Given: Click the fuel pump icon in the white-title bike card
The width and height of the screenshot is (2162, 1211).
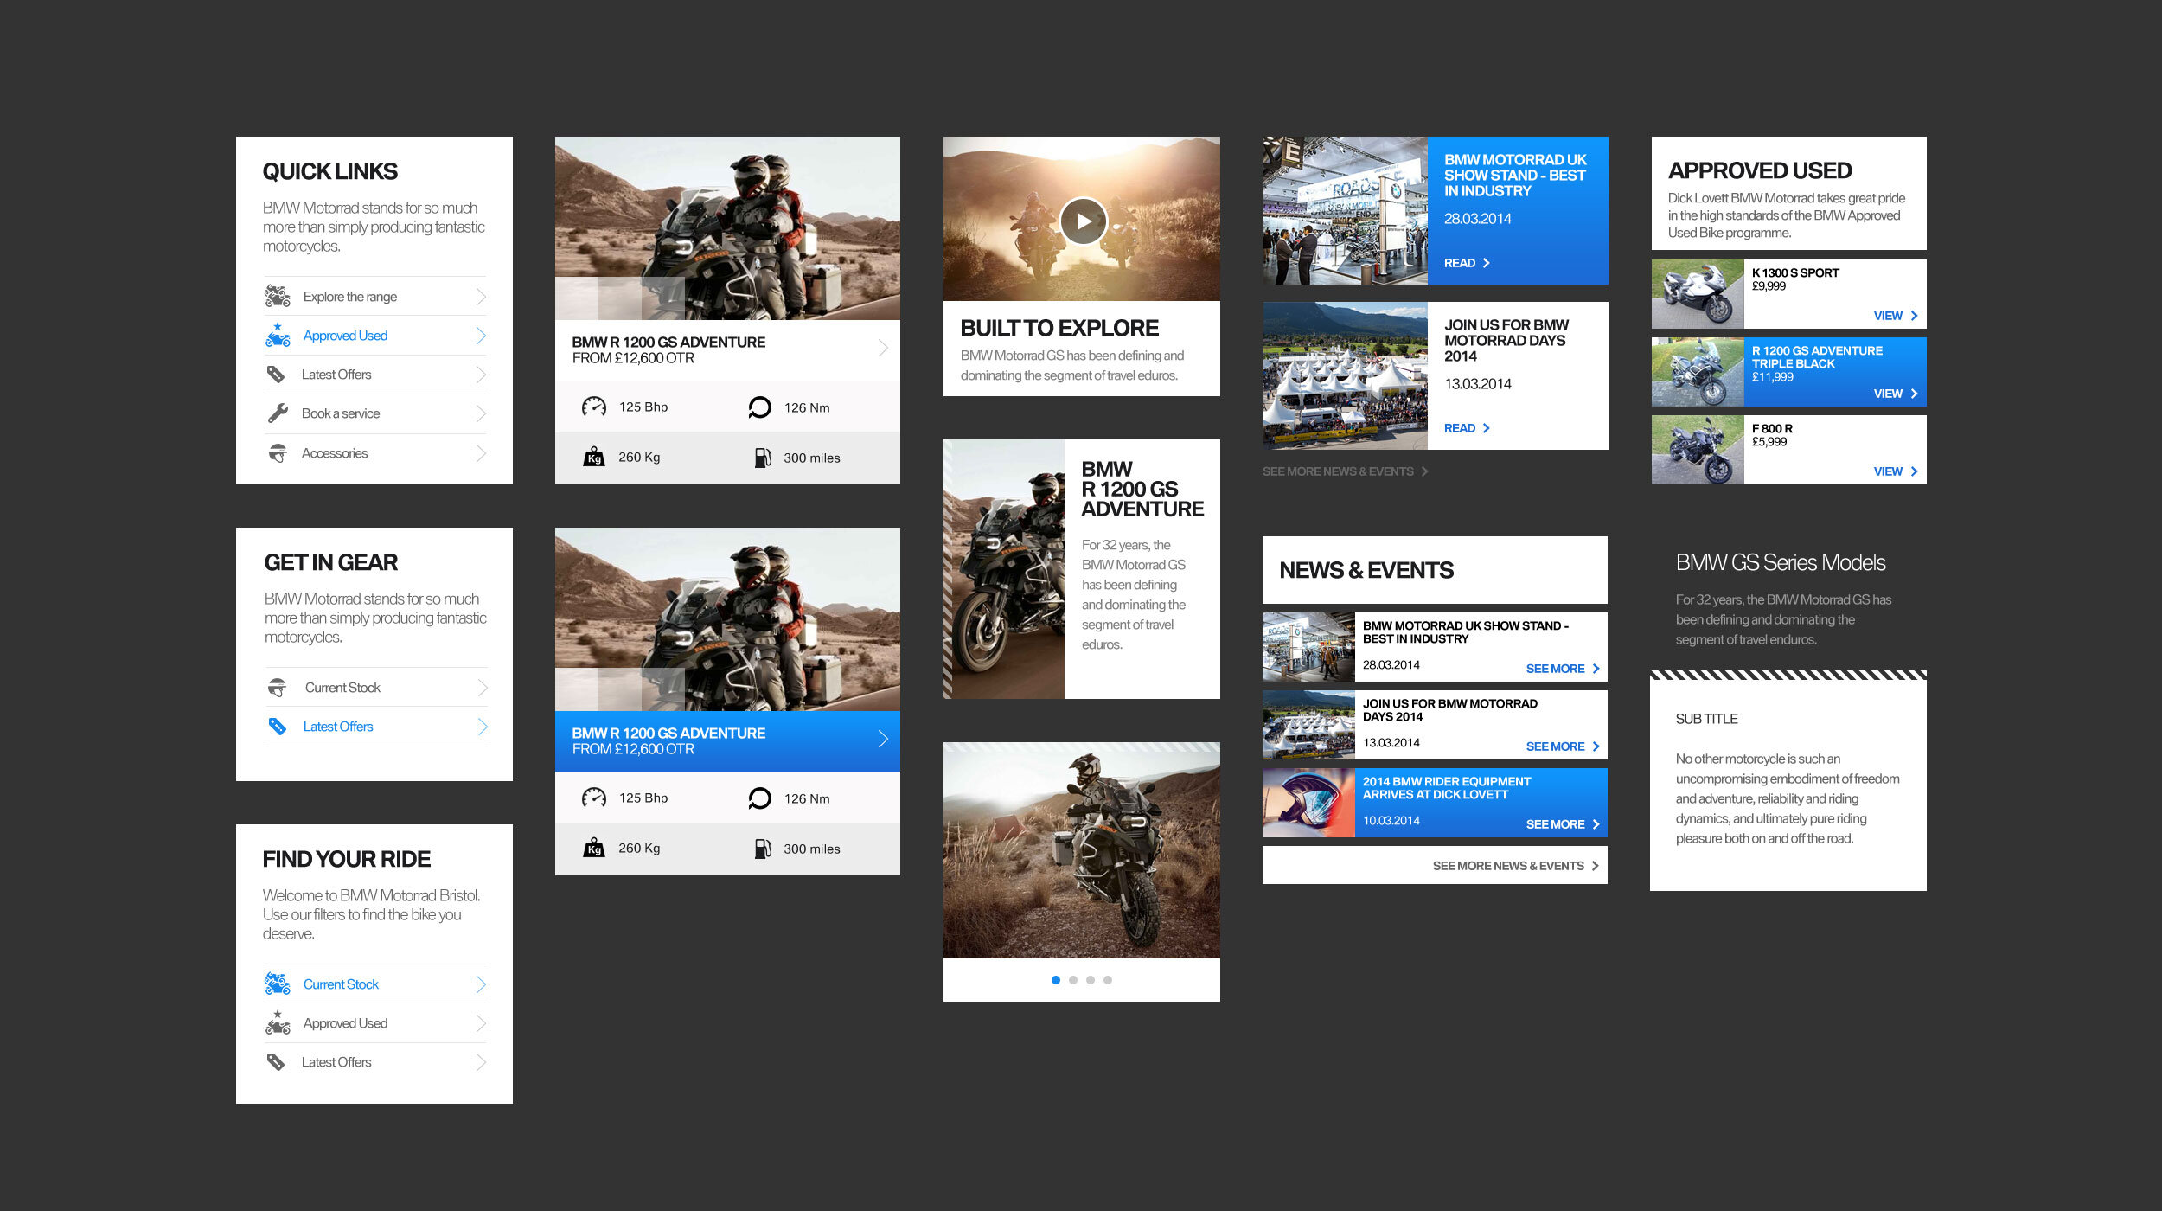Looking at the screenshot, I should (762, 458).
